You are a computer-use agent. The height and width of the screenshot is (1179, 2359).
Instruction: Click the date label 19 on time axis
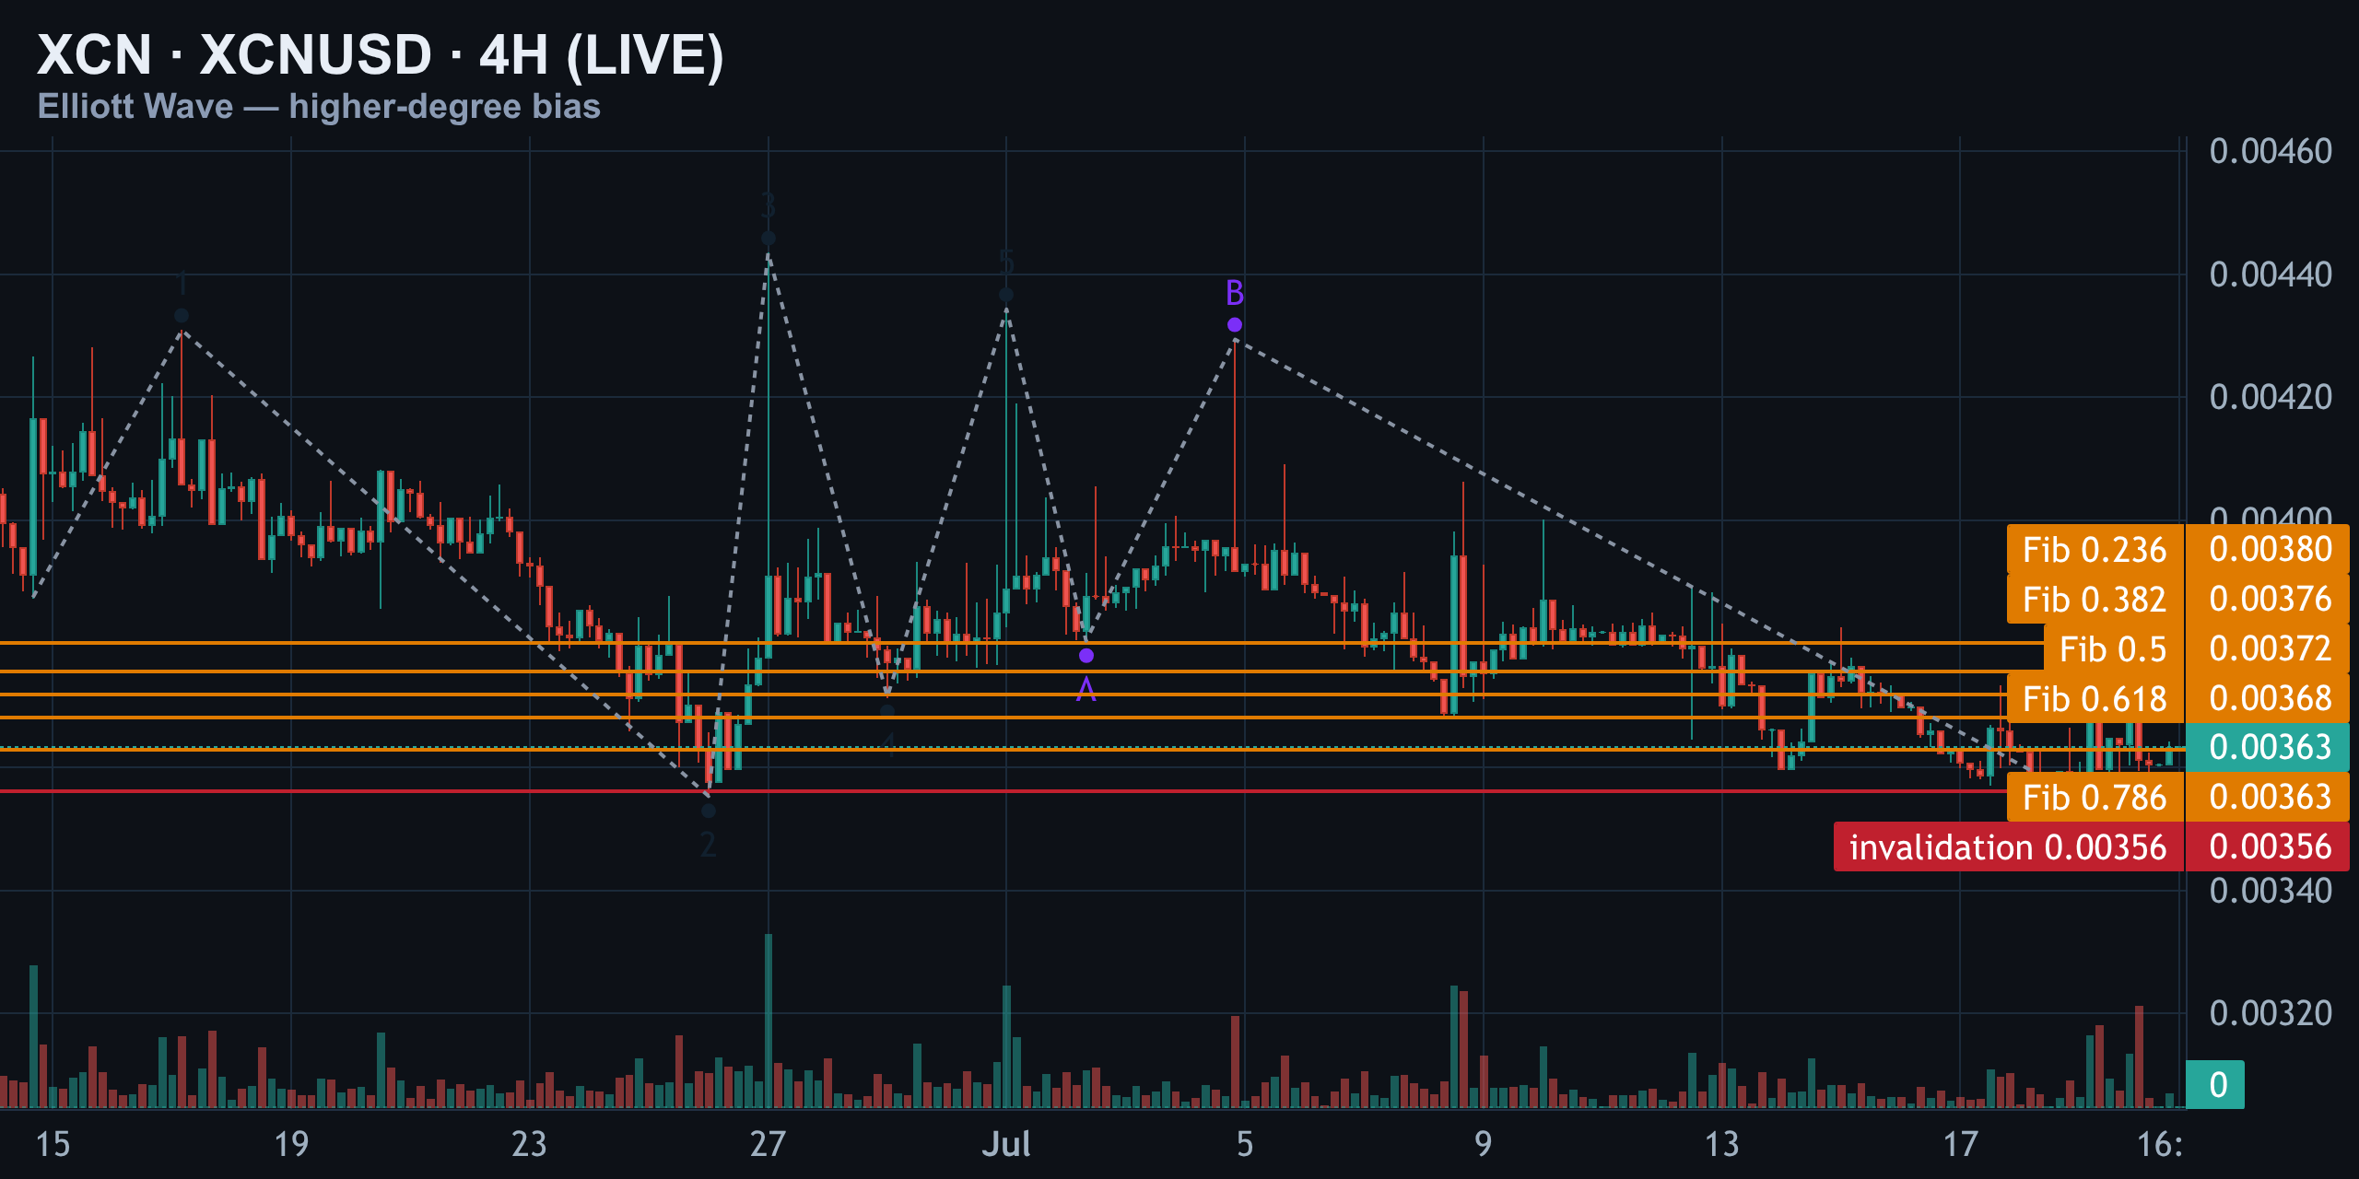point(291,1144)
